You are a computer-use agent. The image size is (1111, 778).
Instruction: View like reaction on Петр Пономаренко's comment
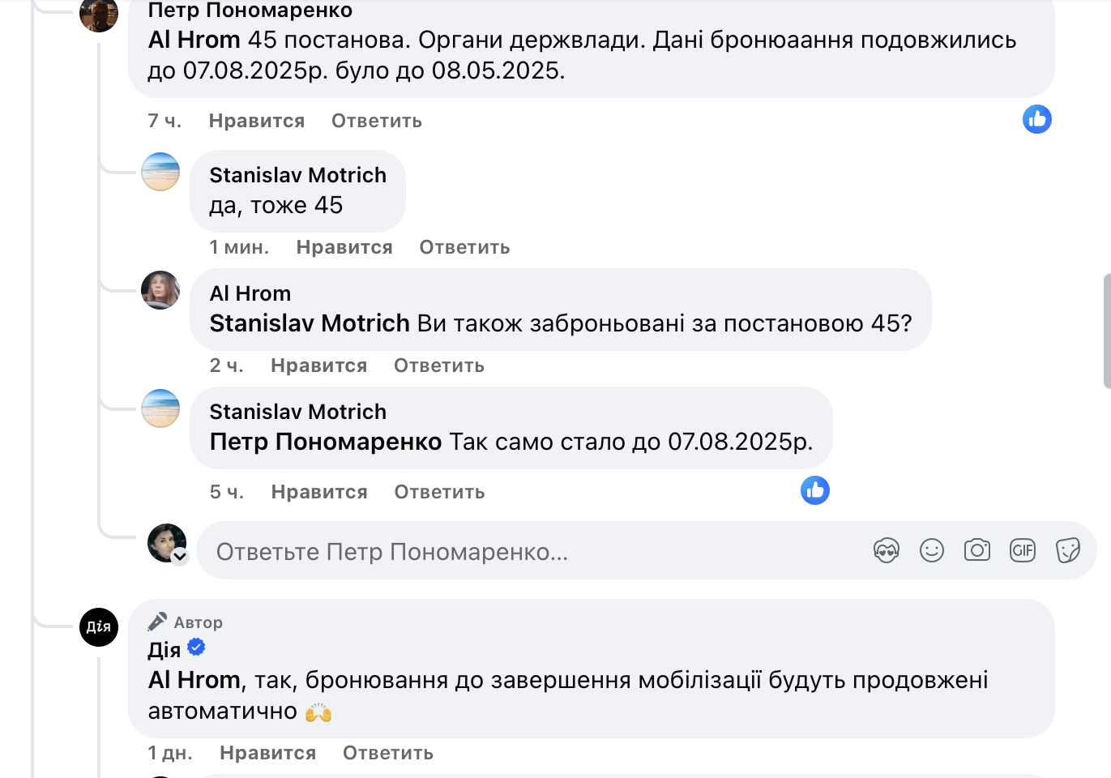point(1037,119)
